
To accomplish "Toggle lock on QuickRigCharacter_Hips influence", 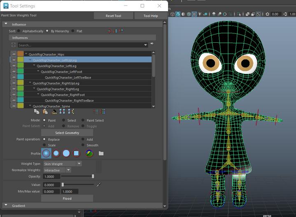I will tap(13, 54).
